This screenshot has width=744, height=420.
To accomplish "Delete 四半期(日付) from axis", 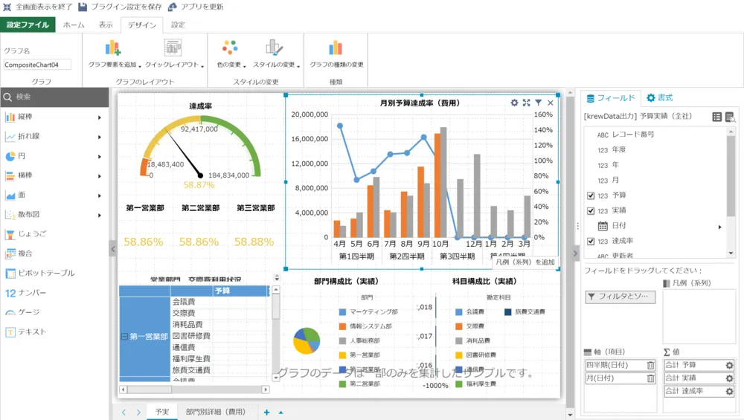I will click(x=650, y=365).
